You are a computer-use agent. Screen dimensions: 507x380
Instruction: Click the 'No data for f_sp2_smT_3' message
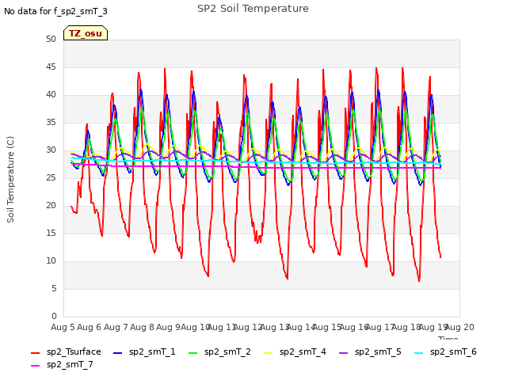point(55,12)
